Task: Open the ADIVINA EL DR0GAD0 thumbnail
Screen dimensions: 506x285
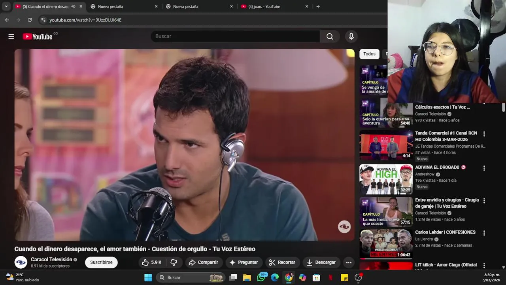Action: pyautogui.click(x=386, y=179)
